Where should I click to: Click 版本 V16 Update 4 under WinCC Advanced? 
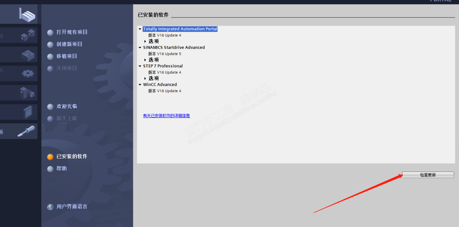click(165, 91)
